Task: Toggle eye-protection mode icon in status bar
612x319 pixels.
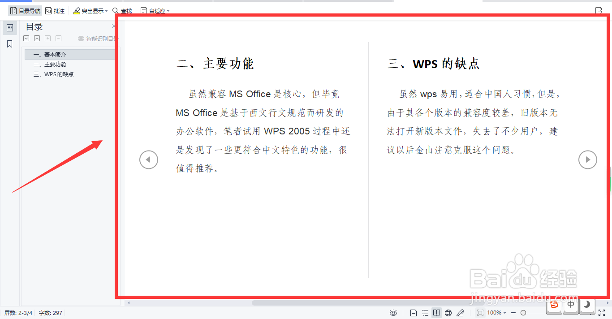Action: (393, 313)
